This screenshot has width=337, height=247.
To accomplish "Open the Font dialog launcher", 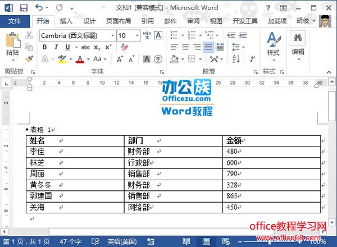I will (x=162, y=72).
